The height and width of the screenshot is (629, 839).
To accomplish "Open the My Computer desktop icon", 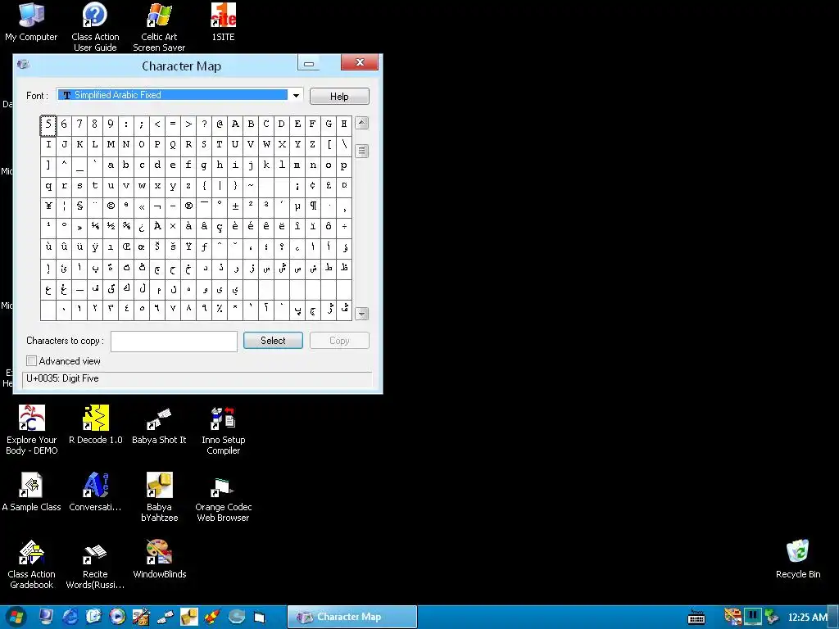I will (31, 22).
